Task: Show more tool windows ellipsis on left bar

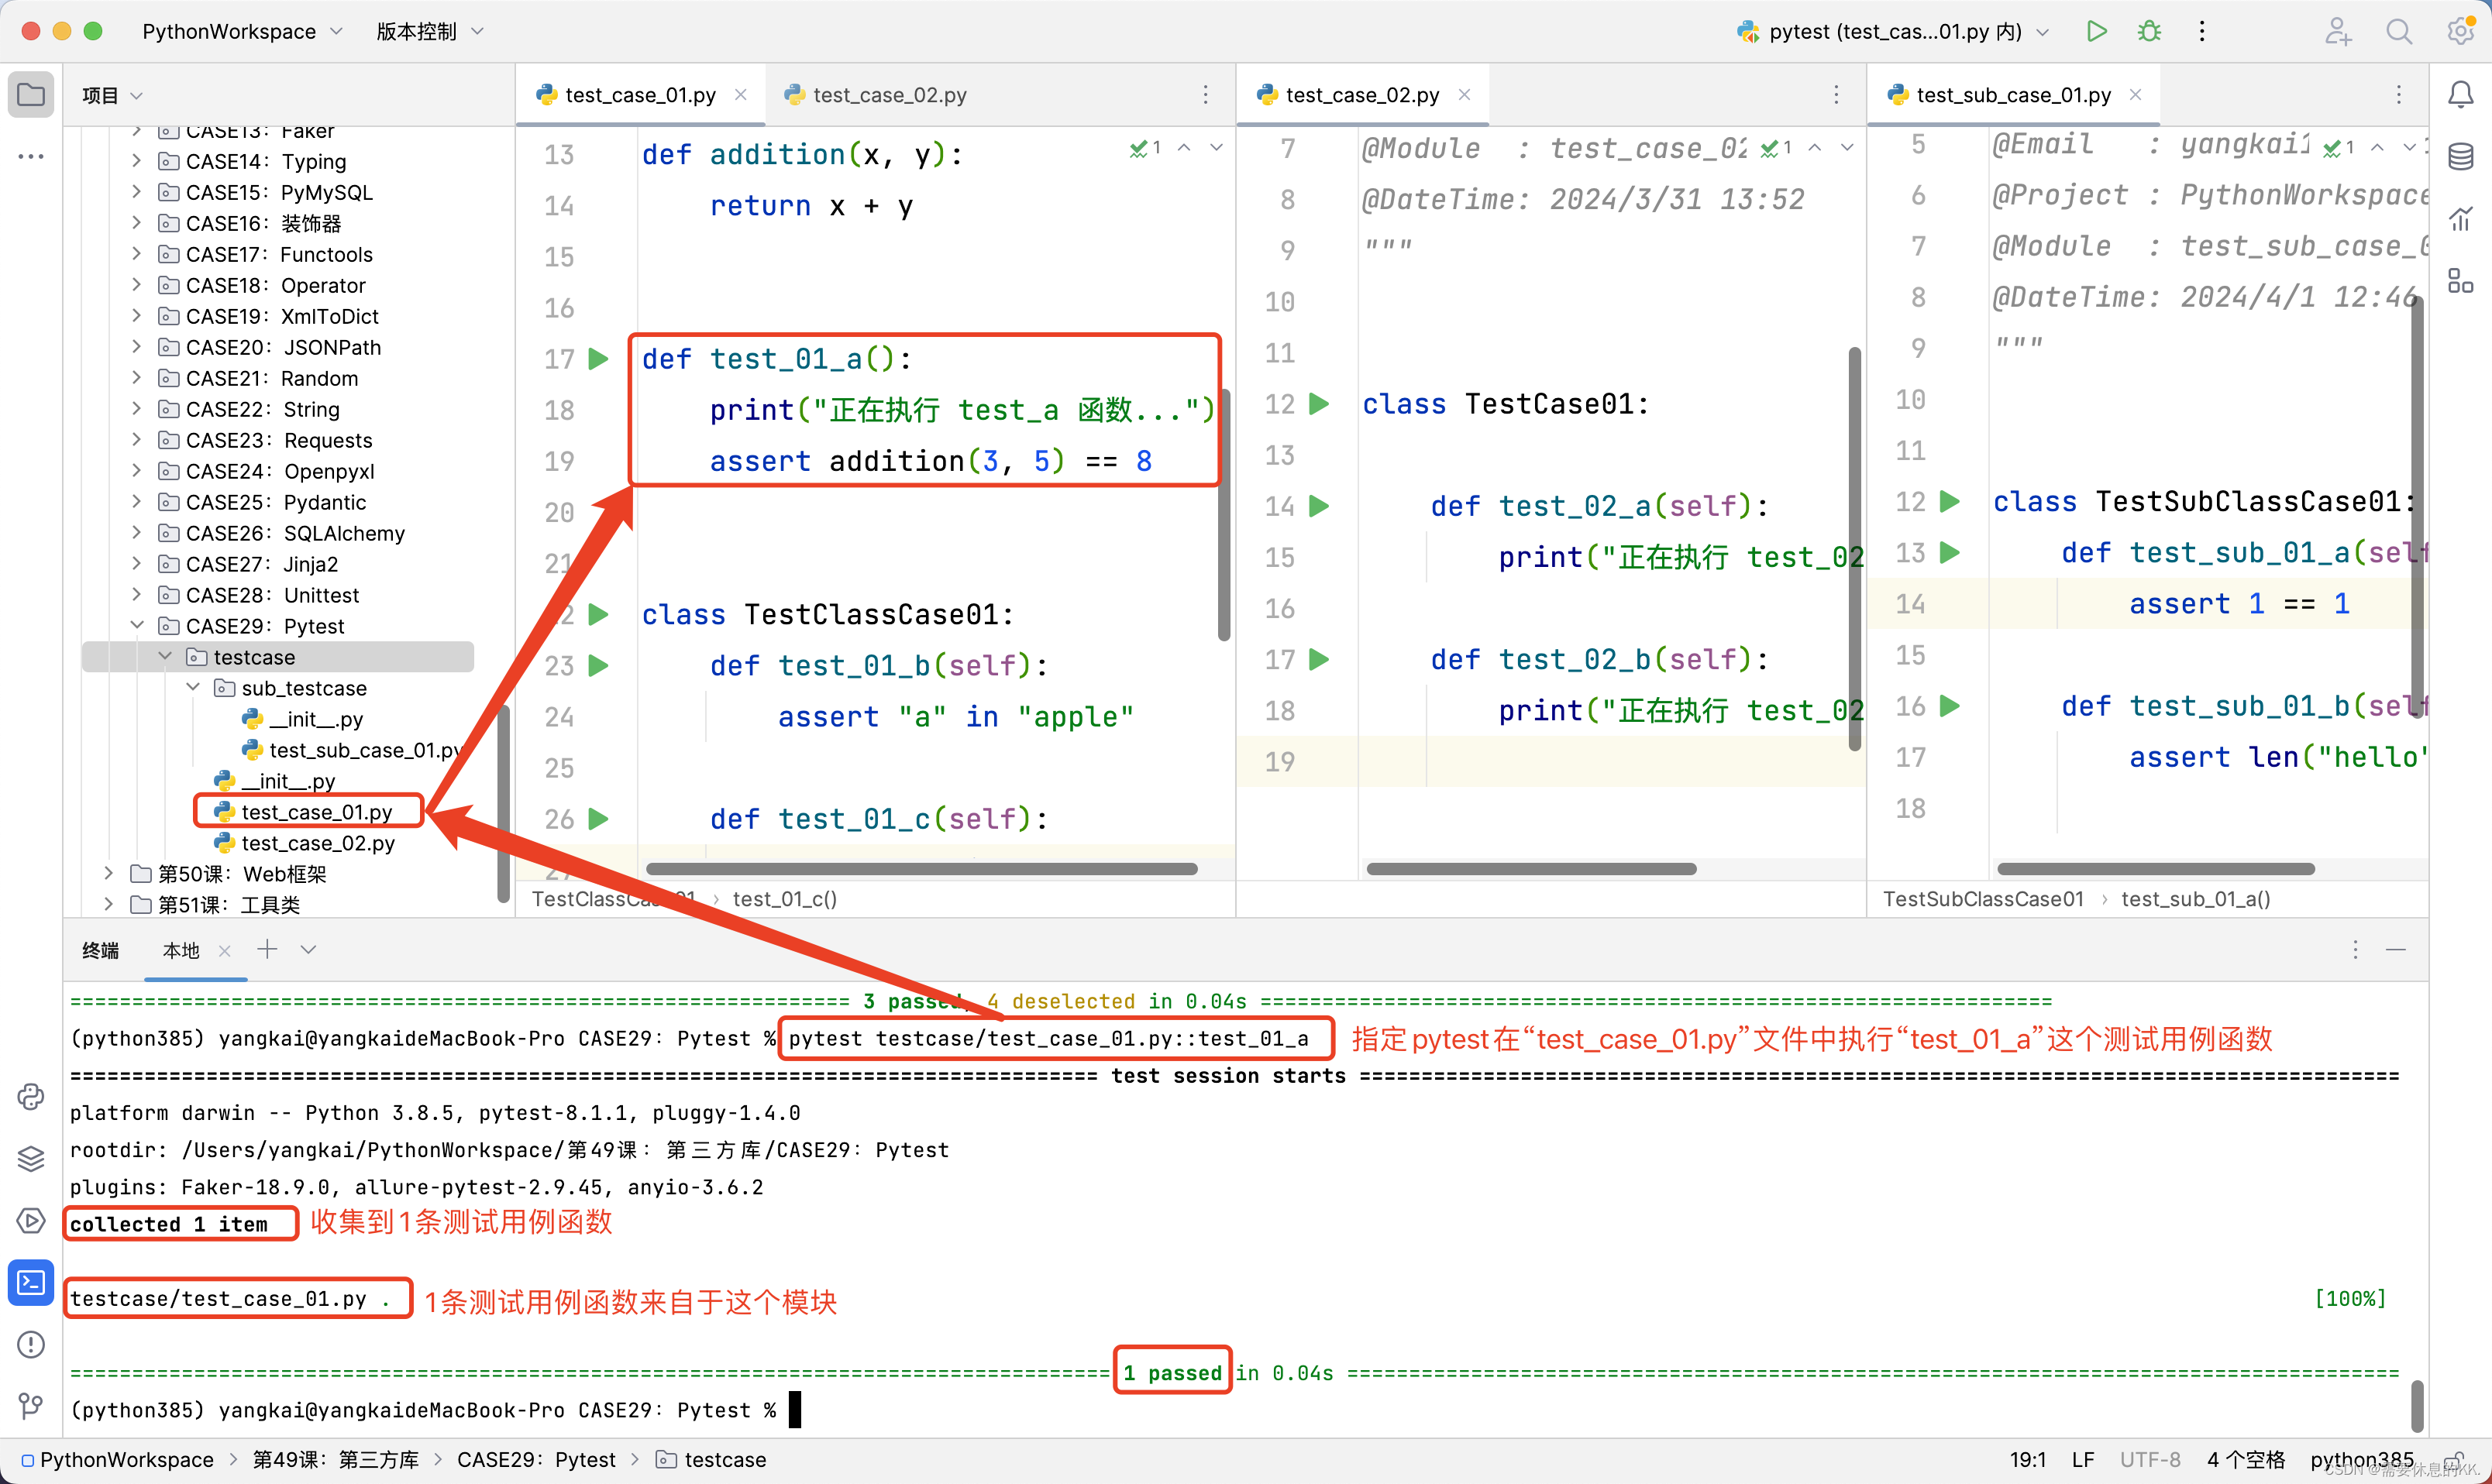Action: click(31, 156)
